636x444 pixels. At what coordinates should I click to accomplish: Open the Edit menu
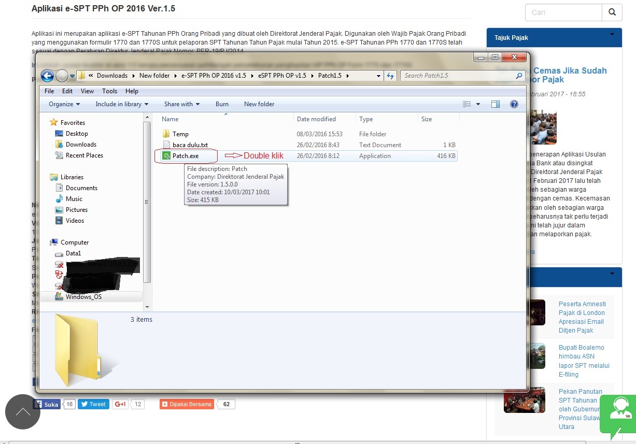[x=67, y=91]
